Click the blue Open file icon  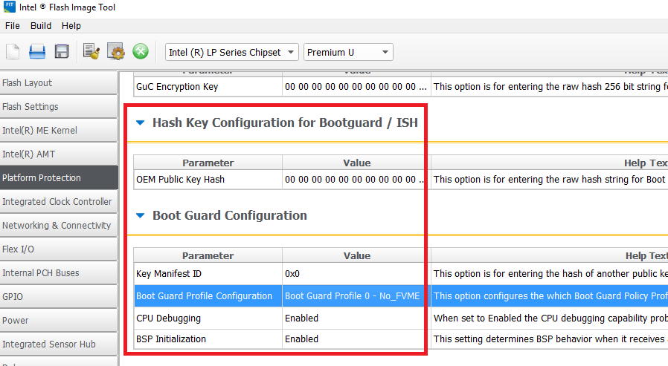37,51
